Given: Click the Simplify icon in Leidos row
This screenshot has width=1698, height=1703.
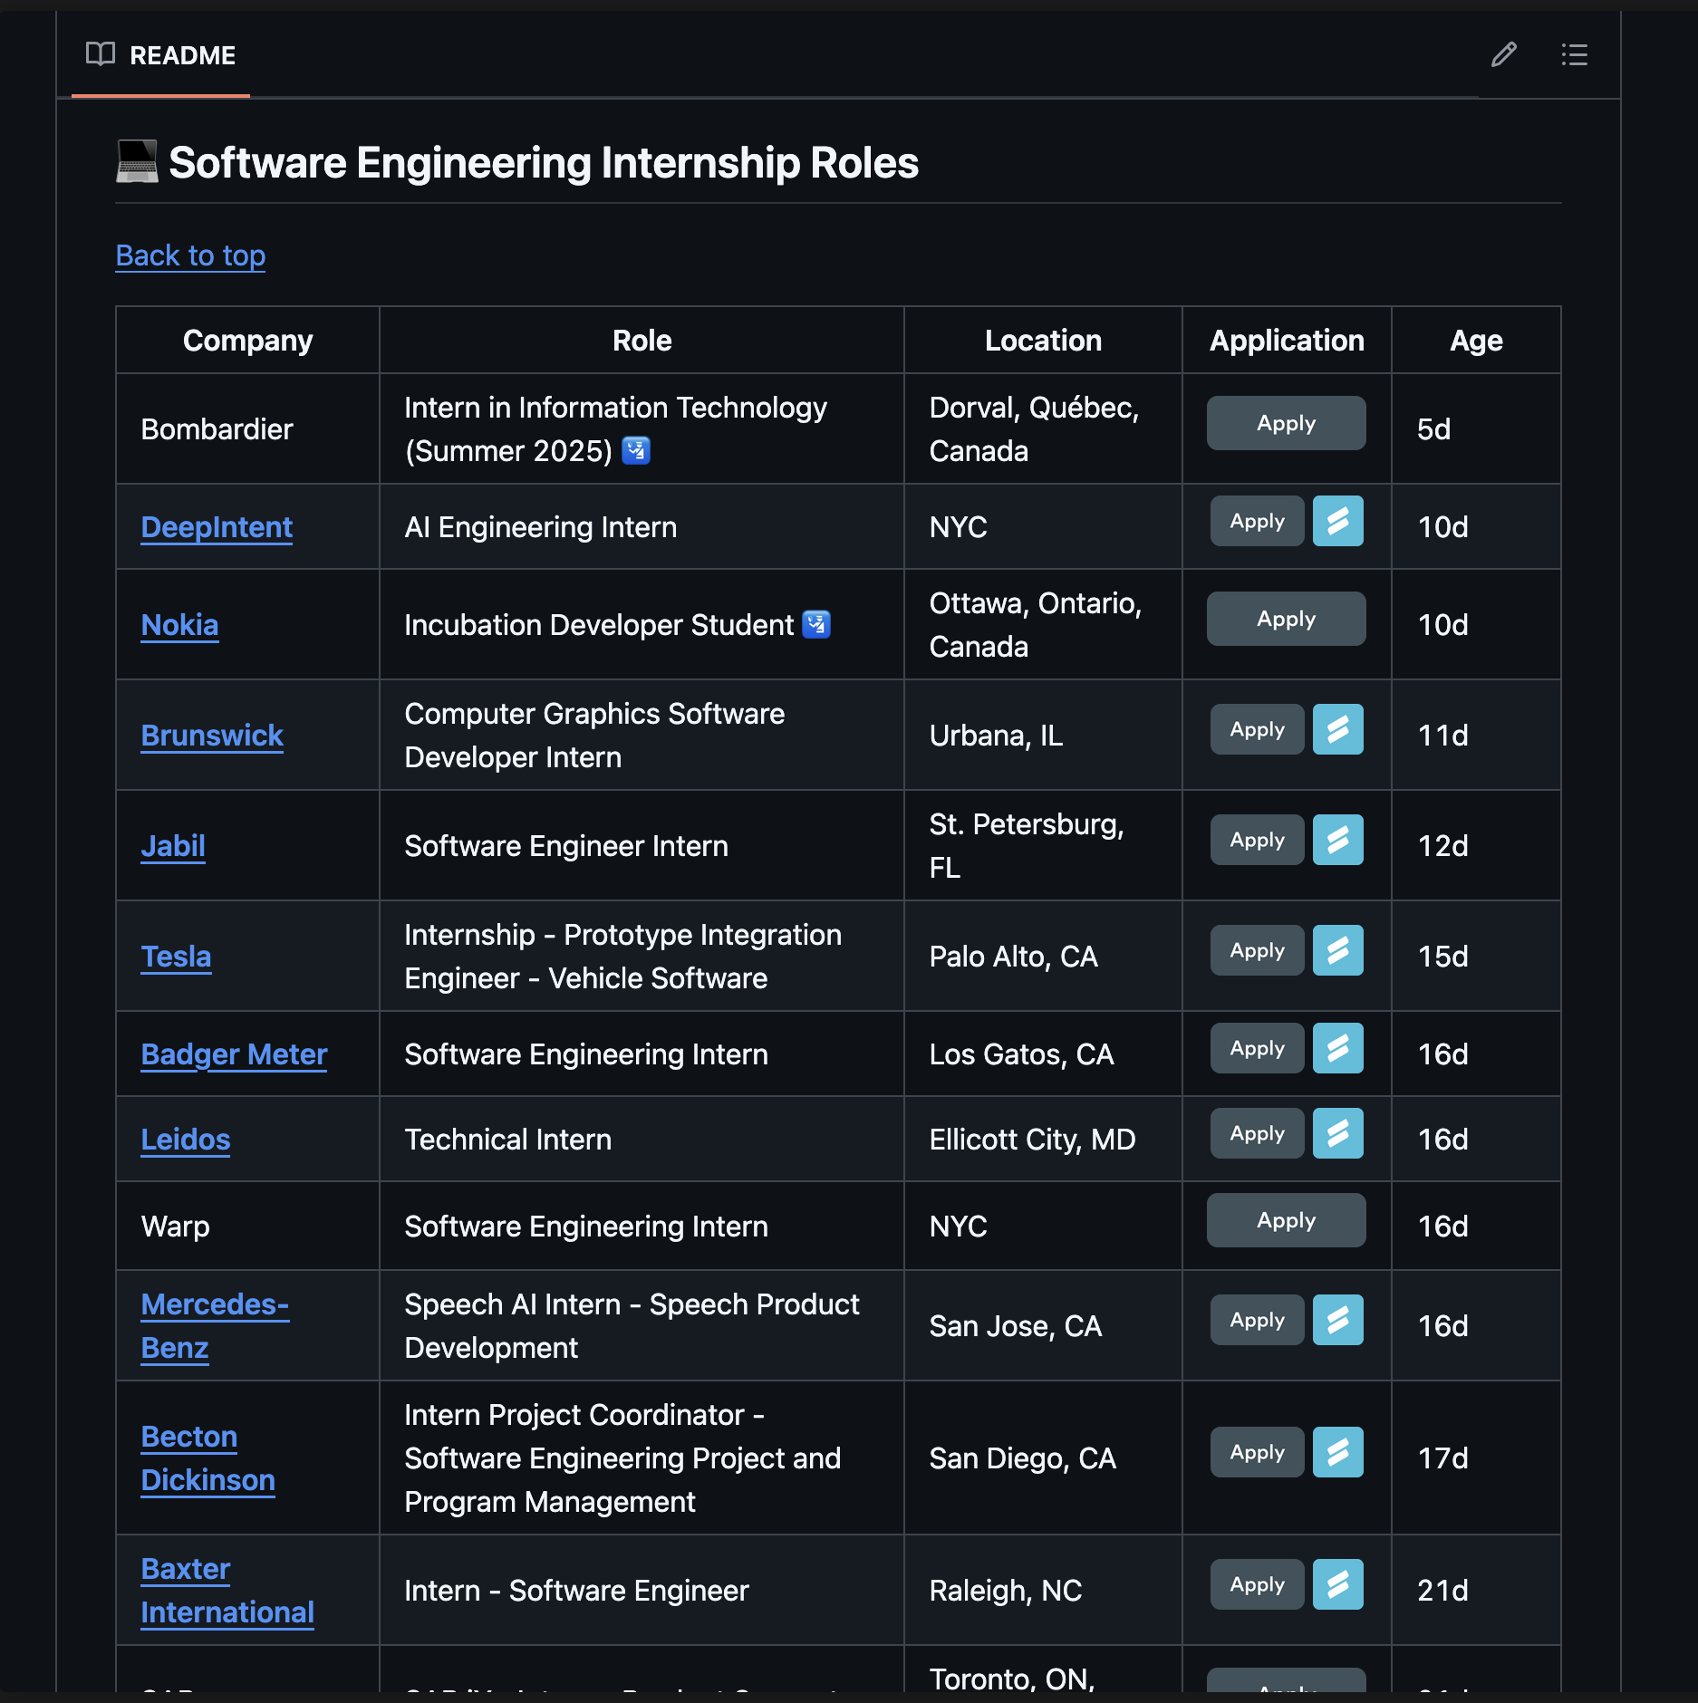Looking at the screenshot, I should pyautogui.click(x=1338, y=1133).
